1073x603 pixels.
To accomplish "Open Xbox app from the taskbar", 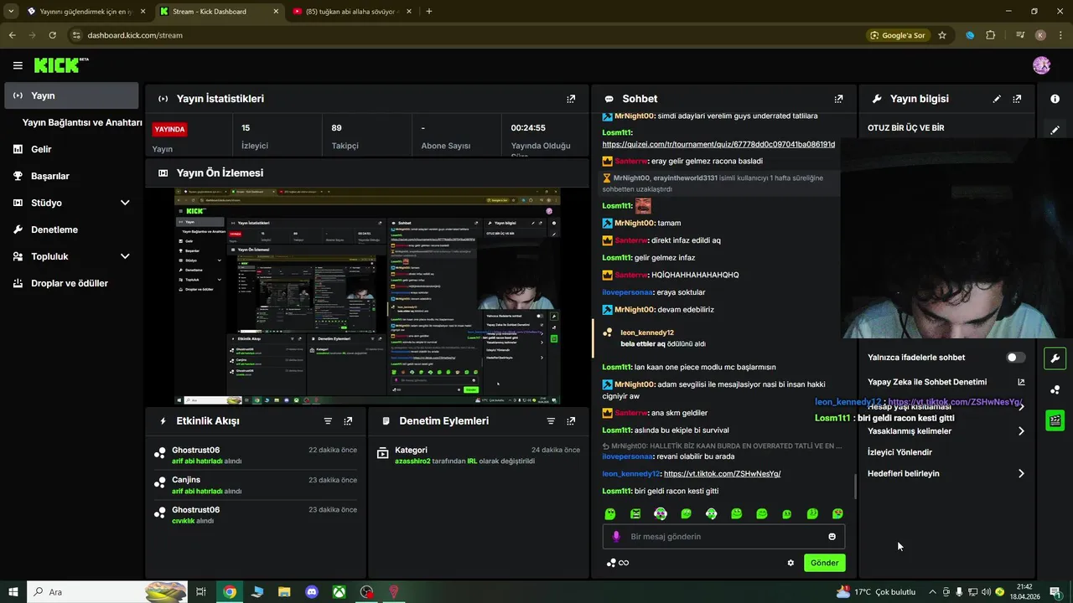I will tap(340, 592).
